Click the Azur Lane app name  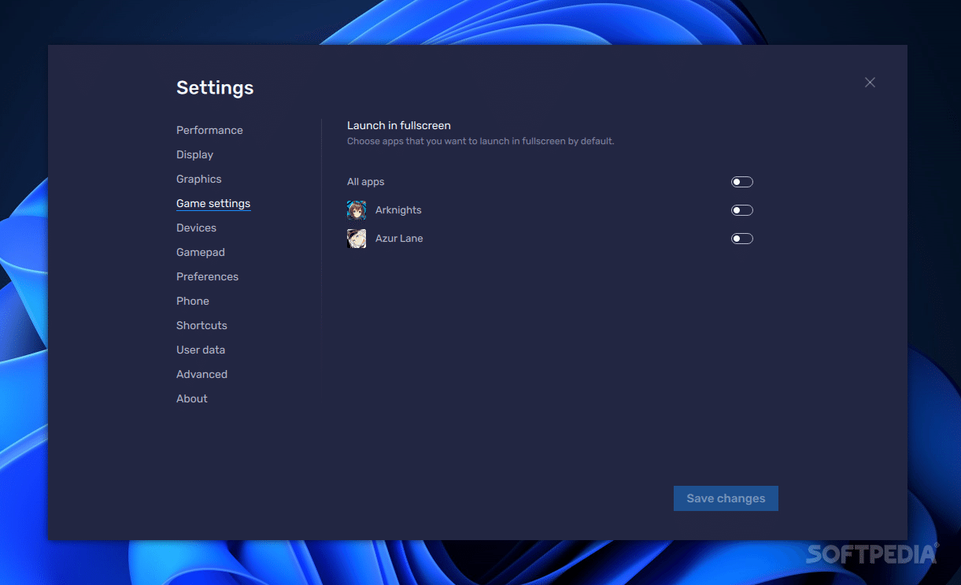[x=399, y=239]
